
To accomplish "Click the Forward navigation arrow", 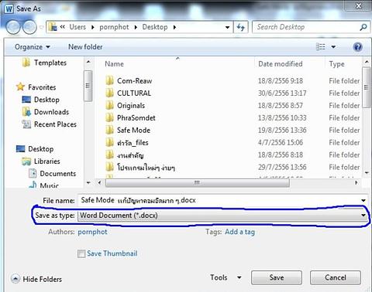I will coord(29,27).
